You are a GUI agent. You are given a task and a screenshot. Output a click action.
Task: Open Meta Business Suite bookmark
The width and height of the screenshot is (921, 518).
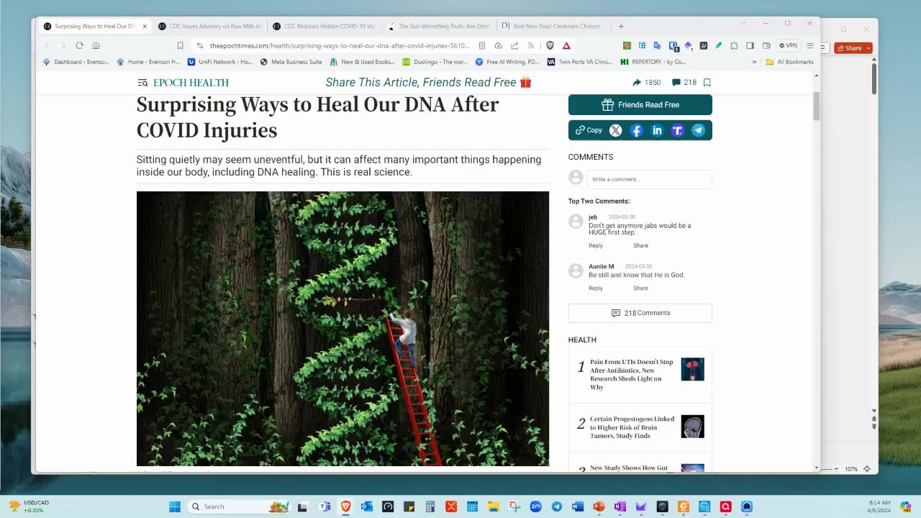tap(291, 62)
